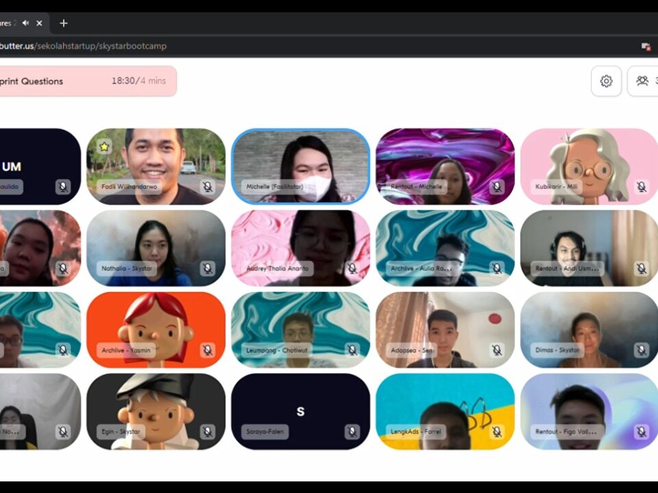Close the current browser tab
658x493 pixels.
pos(39,23)
